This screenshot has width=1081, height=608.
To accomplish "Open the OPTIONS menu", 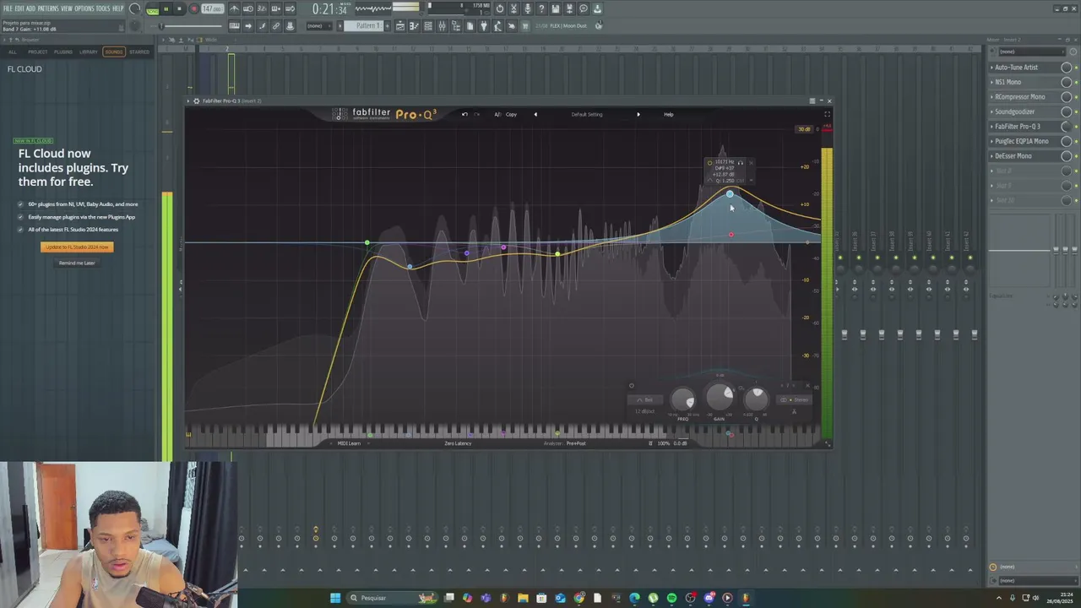I will tap(84, 8).
